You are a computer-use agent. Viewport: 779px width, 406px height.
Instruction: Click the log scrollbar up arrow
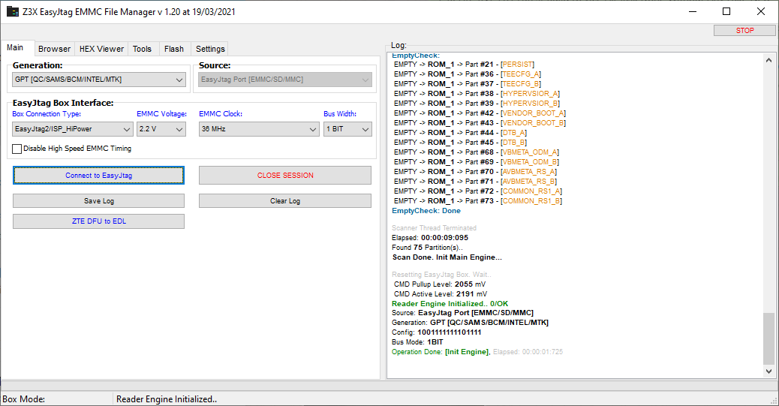[x=768, y=60]
